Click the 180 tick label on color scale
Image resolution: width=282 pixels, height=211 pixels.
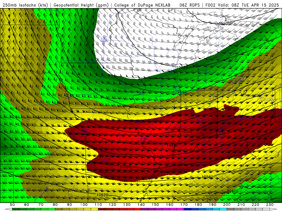click(x=198, y=205)
